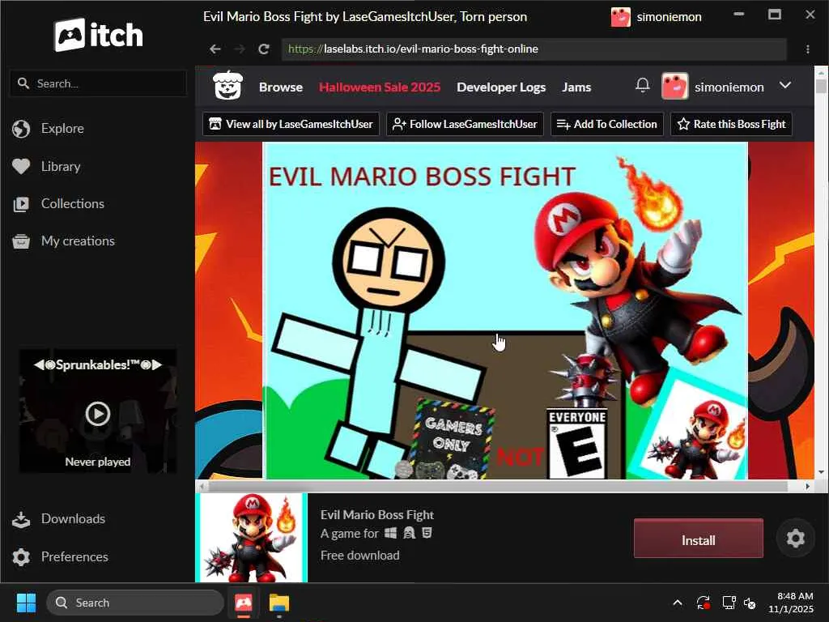Open Halloween Sale 2025 link
This screenshot has height=622, width=829.
coord(380,87)
